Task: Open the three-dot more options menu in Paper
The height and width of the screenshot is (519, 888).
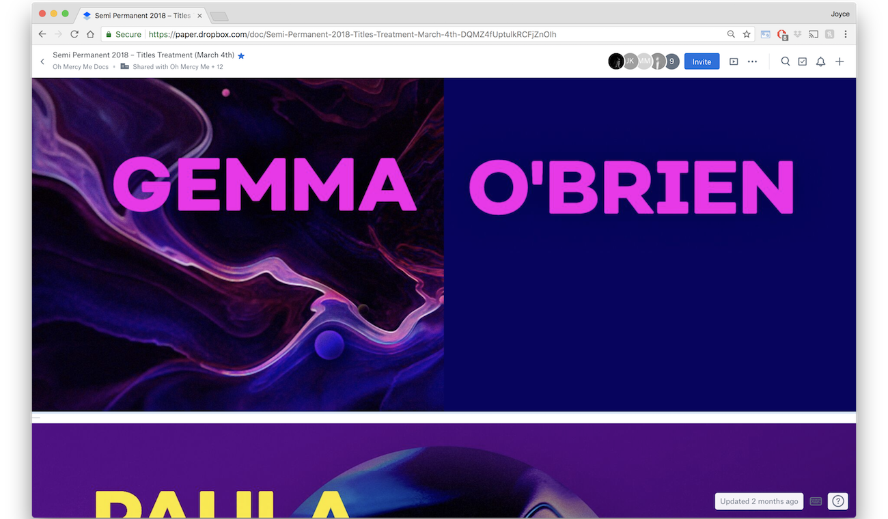Action: 752,61
